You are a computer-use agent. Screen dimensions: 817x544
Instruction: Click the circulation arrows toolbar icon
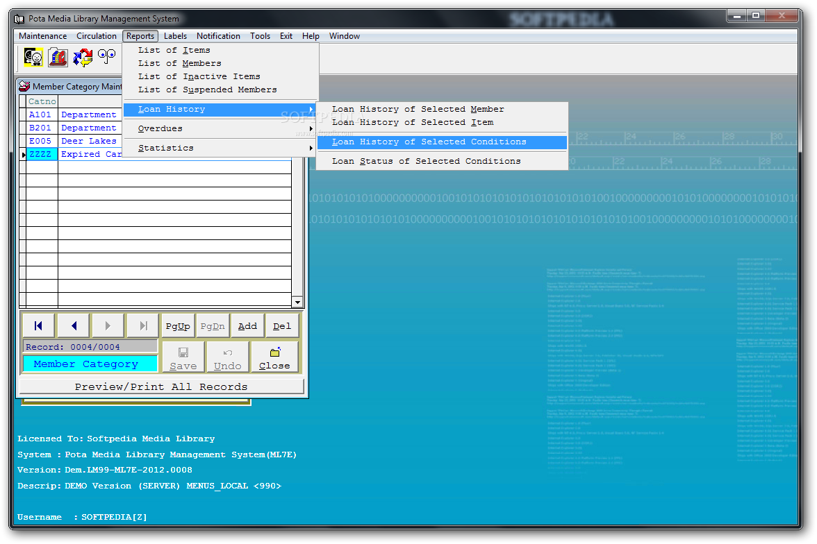pyautogui.click(x=82, y=57)
